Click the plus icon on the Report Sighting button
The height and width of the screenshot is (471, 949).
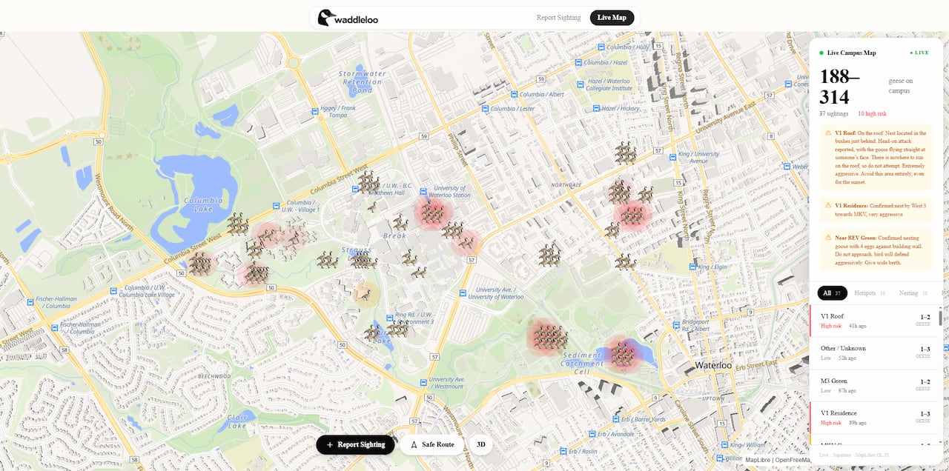[x=330, y=444]
